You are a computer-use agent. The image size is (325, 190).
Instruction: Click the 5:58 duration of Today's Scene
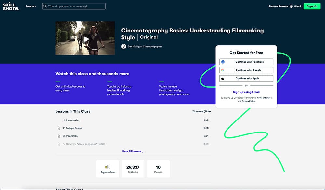coord(206,128)
